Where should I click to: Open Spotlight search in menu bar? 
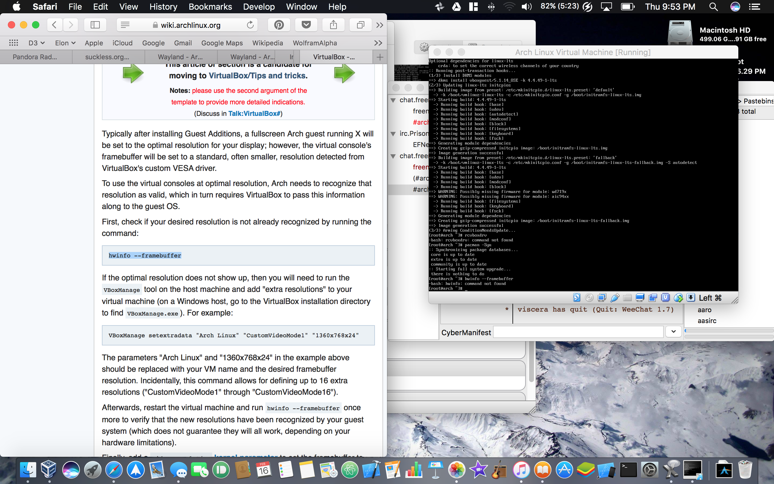713,7
